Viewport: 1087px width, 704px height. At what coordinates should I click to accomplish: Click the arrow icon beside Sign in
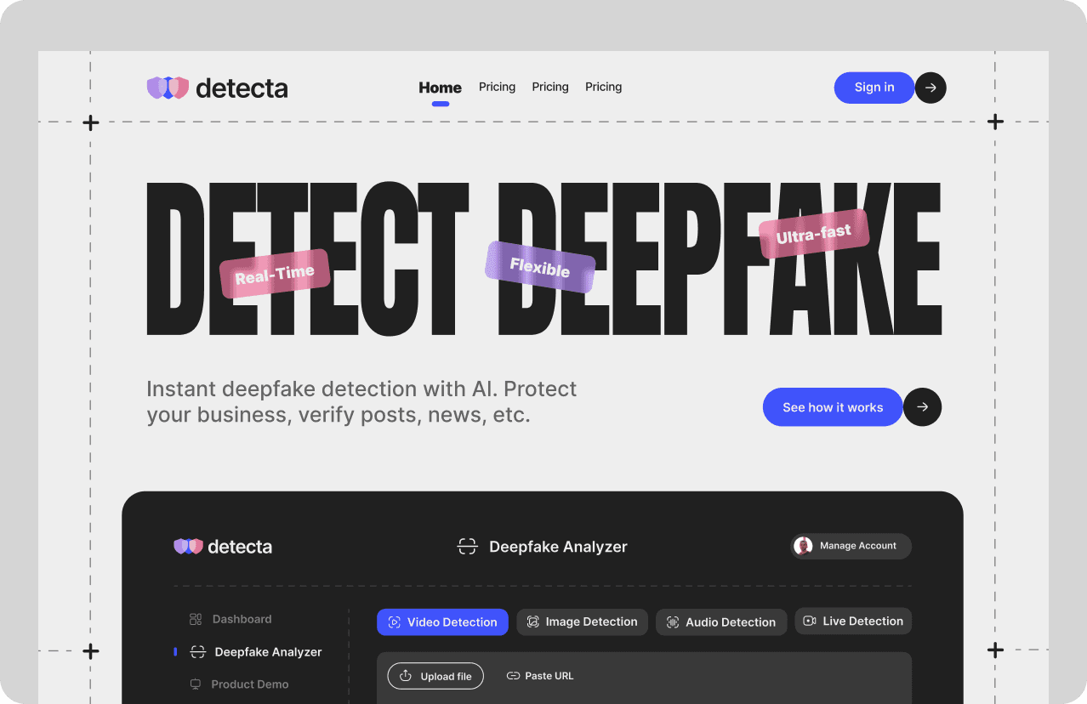[x=930, y=88]
